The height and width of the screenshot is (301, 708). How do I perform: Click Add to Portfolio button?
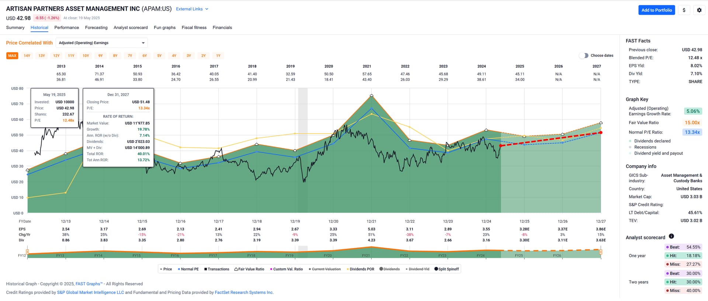(656, 10)
